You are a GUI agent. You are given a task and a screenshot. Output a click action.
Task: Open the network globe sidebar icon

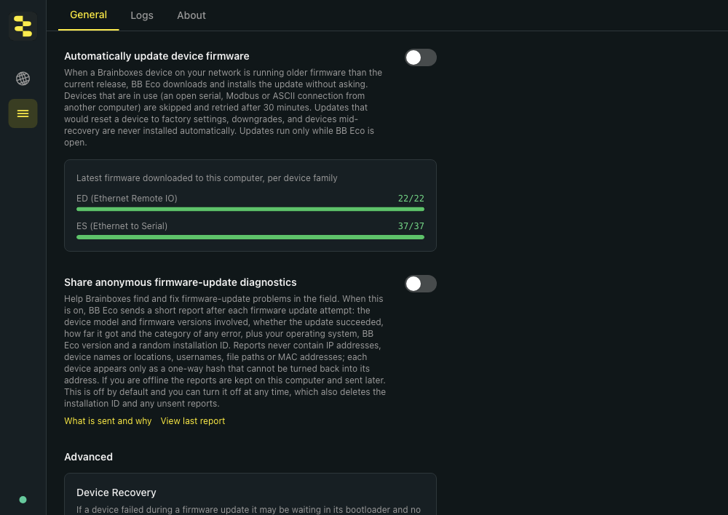tap(23, 79)
